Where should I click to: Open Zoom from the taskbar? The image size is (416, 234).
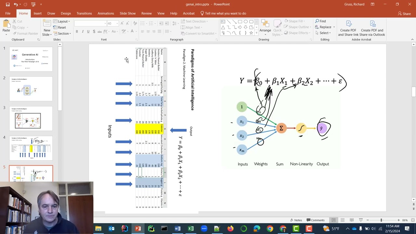(204, 229)
